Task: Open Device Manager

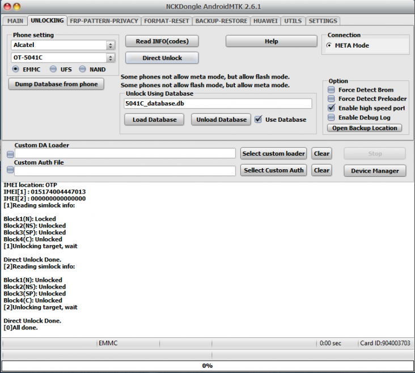Action: coord(375,170)
